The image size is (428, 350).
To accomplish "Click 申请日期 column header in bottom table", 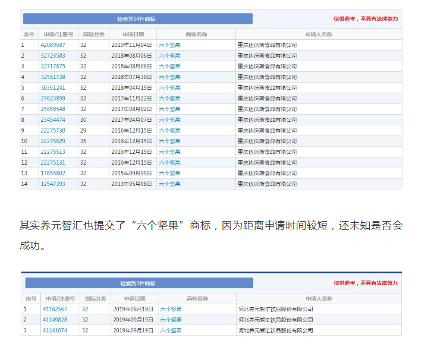I will [x=134, y=299].
